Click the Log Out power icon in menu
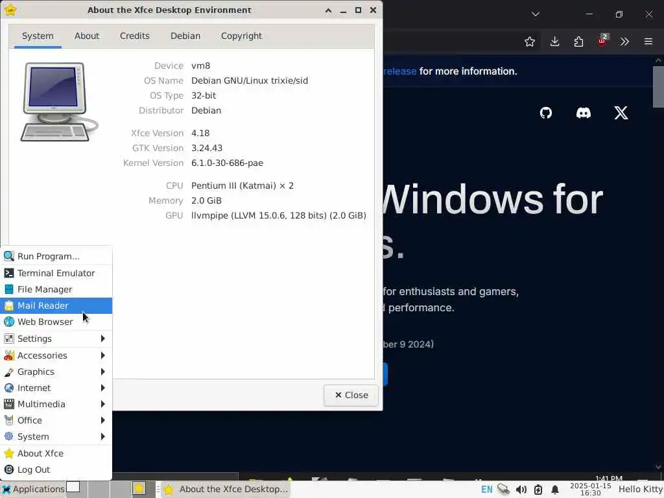The width and height of the screenshot is (664, 498). 9,469
